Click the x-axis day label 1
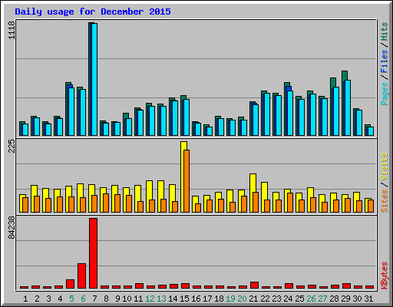Screen dimensions: 393x307 25,299
